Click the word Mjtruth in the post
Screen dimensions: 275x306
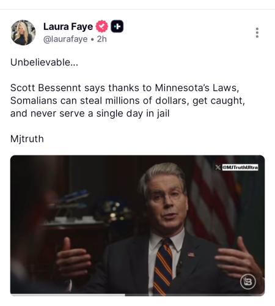click(x=27, y=139)
